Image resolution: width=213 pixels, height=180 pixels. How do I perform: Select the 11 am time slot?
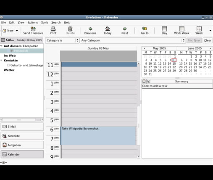tap(99, 64)
